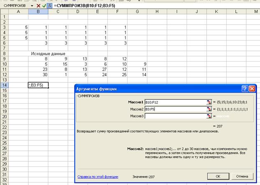Screen dimensions: 260x185
Task: Click cell B11 with value 23
Action: coord(38,70)
